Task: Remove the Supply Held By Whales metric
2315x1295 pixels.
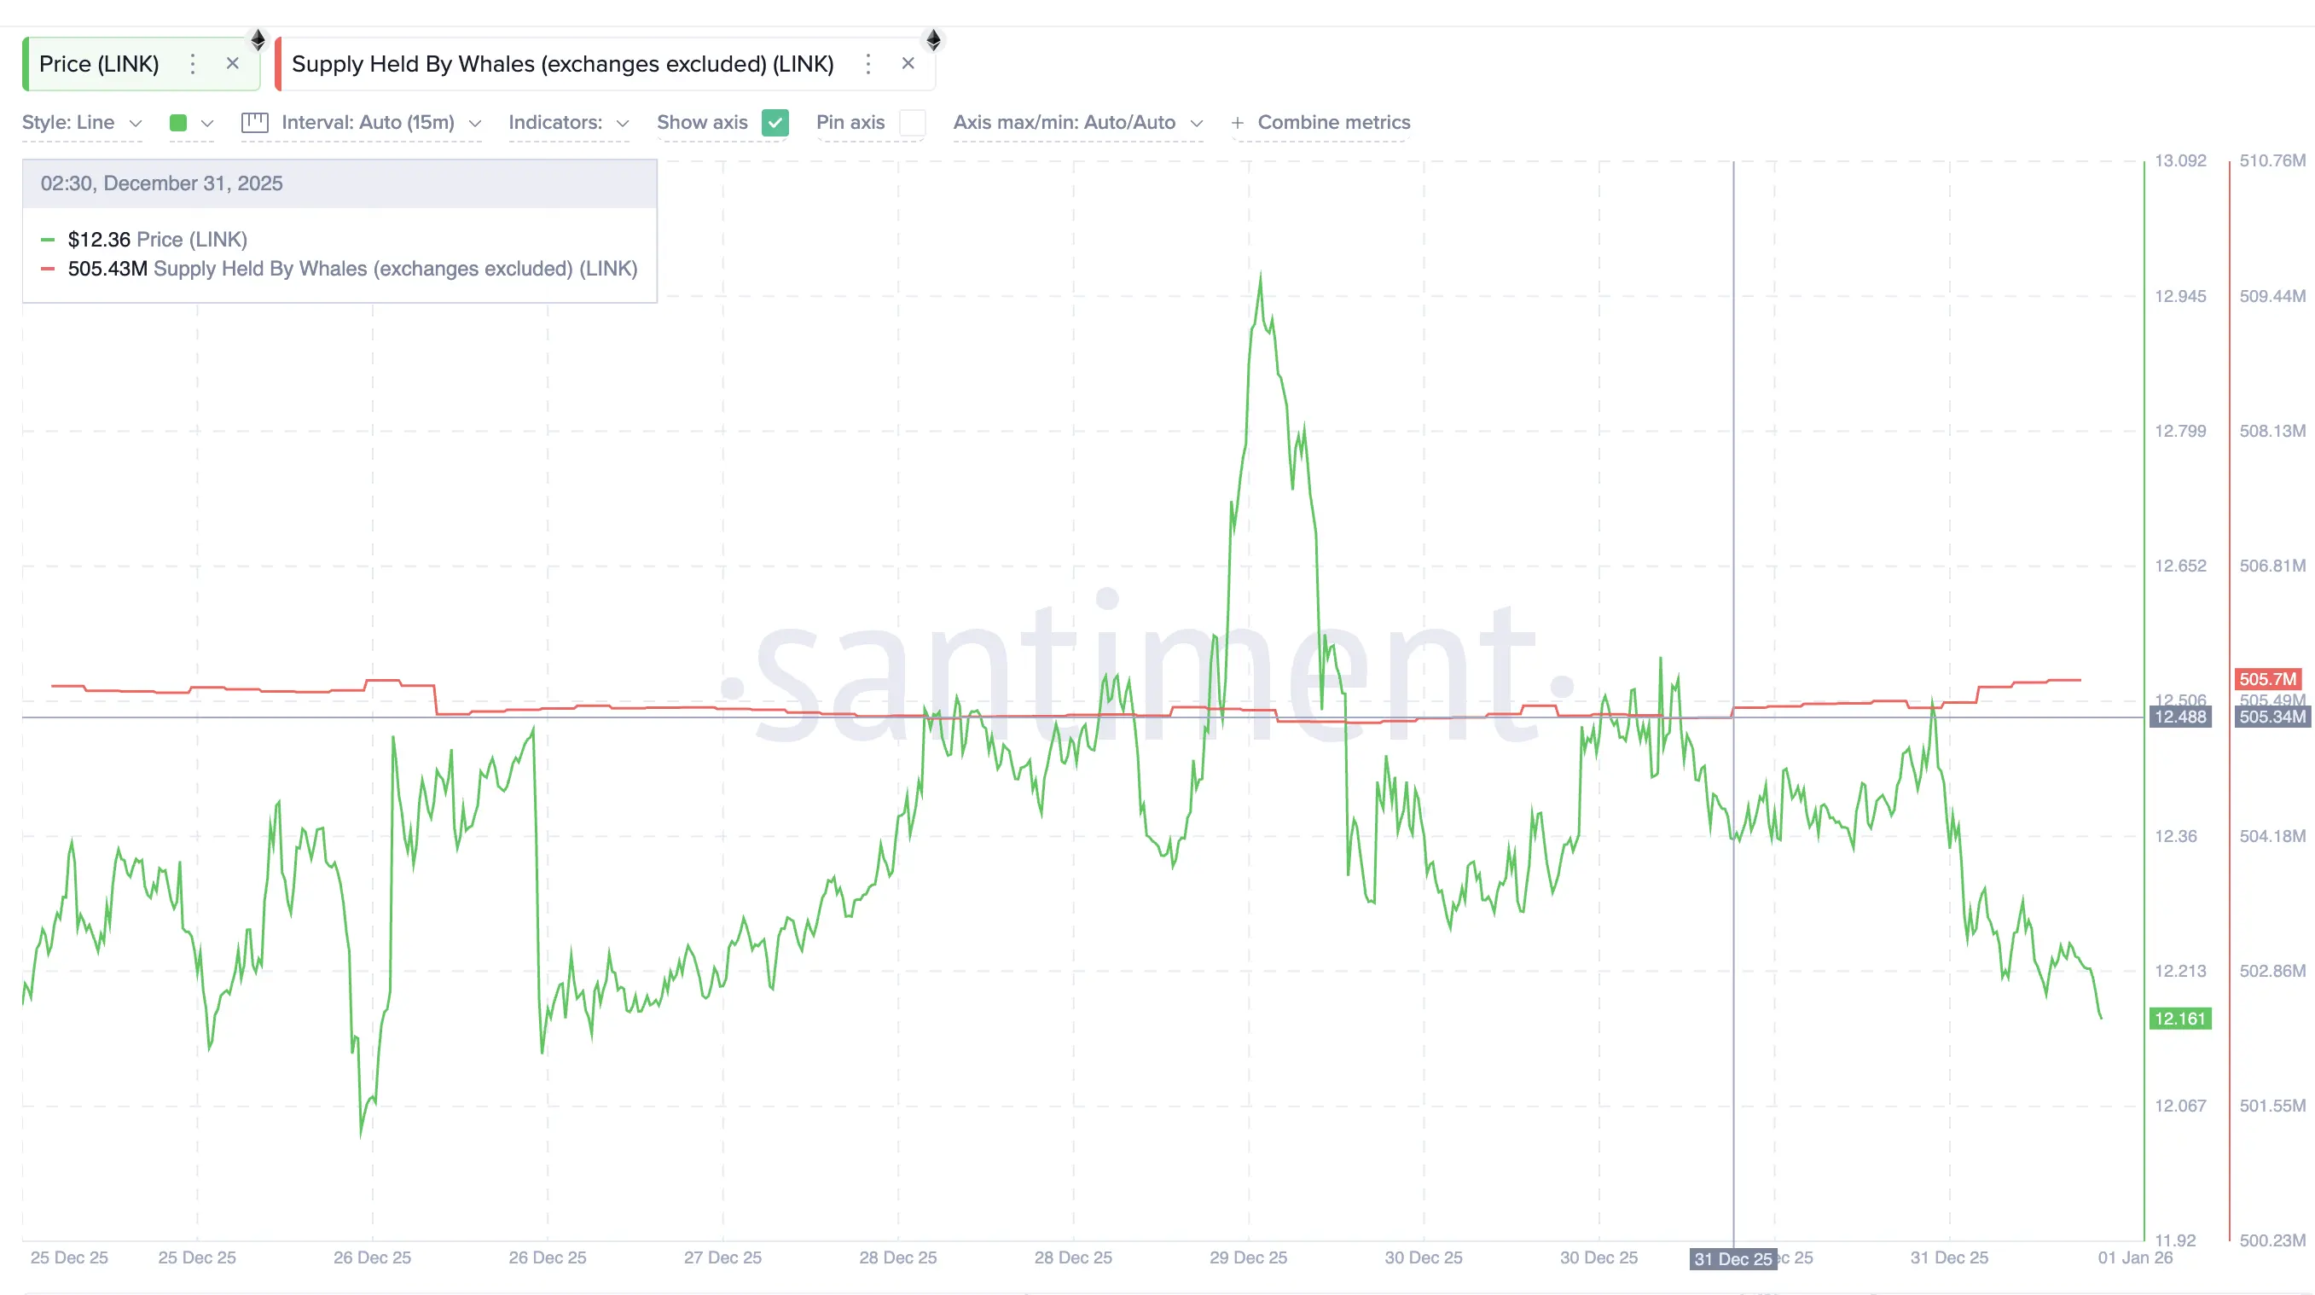Action: point(908,64)
